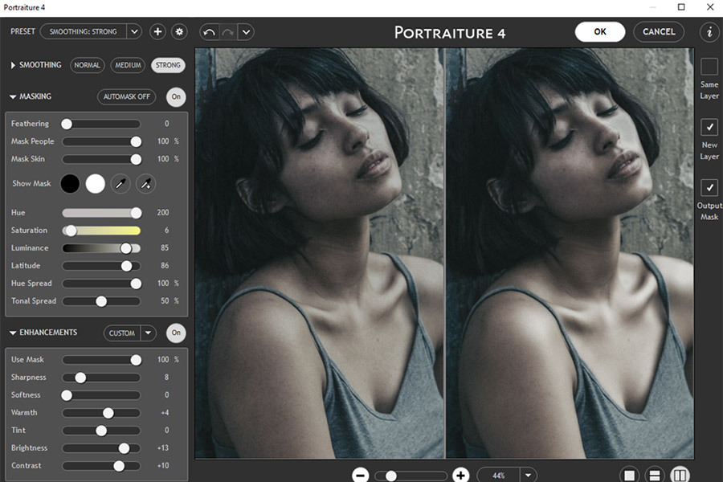Click the Feathering slider handle
The image size is (723, 482).
(67, 124)
